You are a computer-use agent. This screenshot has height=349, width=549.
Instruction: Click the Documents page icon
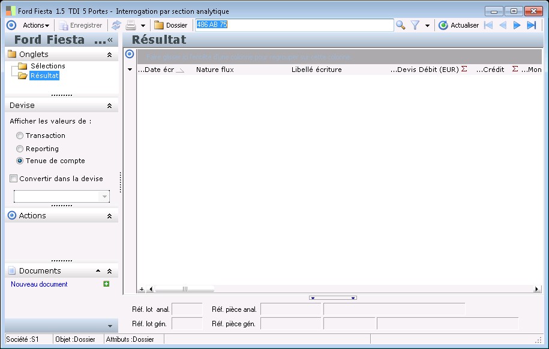(12, 270)
